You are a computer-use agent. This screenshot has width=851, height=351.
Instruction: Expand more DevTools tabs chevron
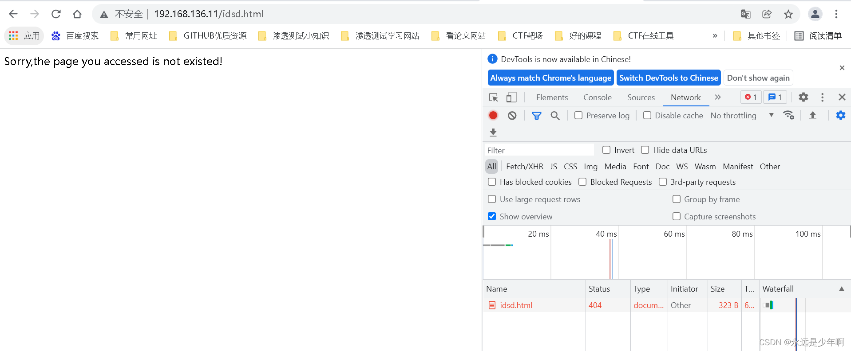tap(718, 97)
